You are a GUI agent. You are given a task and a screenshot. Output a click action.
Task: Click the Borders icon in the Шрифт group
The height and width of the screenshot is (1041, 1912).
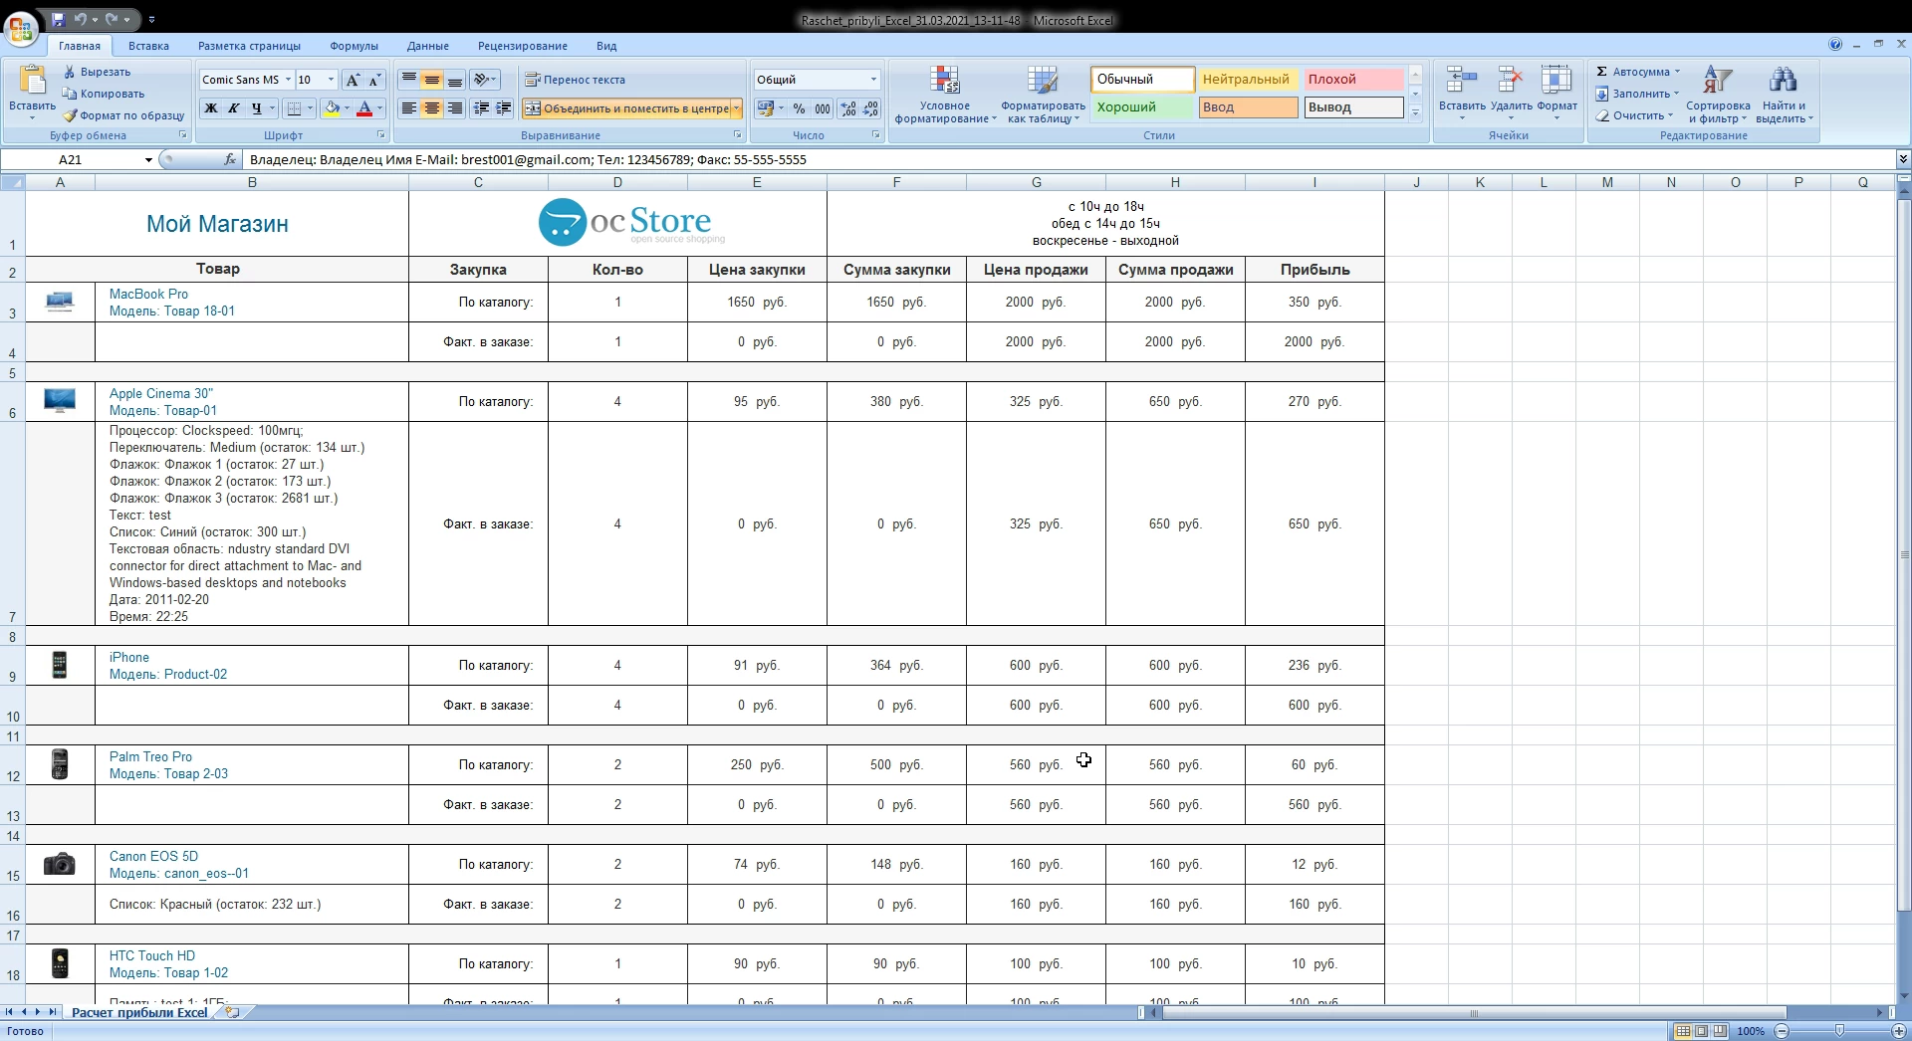pyautogui.click(x=294, y=108)
